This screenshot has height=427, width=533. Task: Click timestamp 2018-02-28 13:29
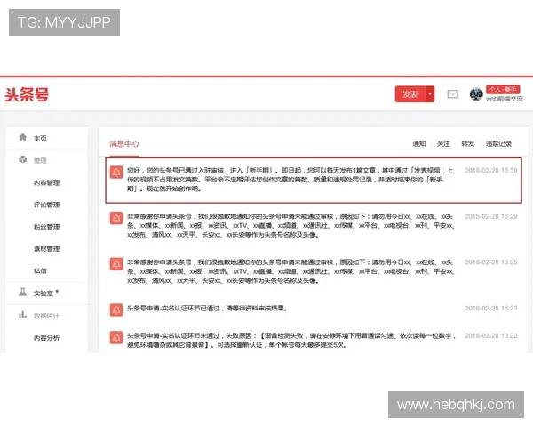click(491, 216)
